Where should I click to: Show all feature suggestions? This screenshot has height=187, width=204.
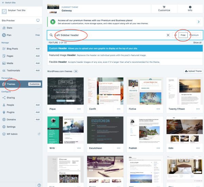tap(197, 43)
